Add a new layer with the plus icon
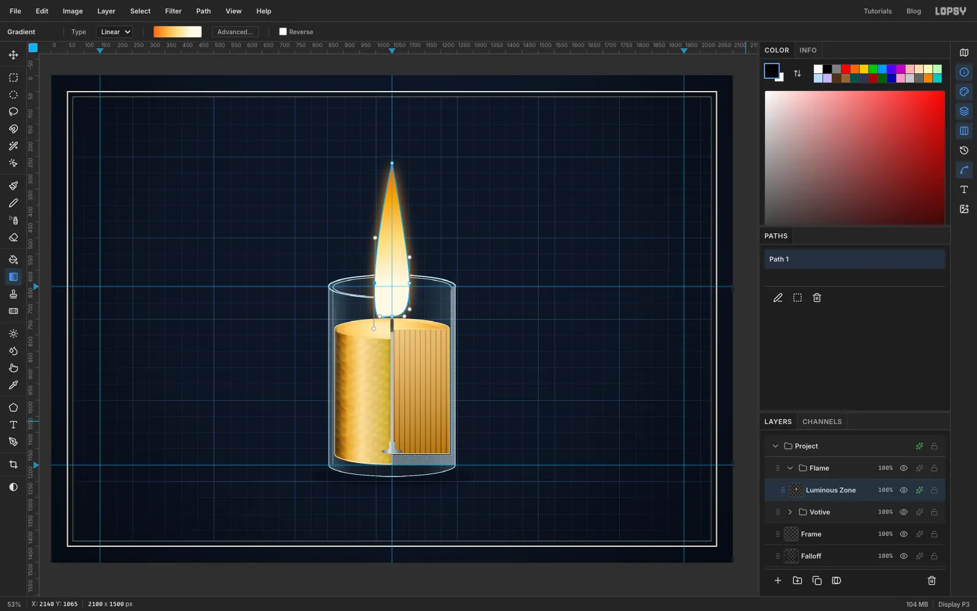Screen dimensions: 977x611 point(778,580)
